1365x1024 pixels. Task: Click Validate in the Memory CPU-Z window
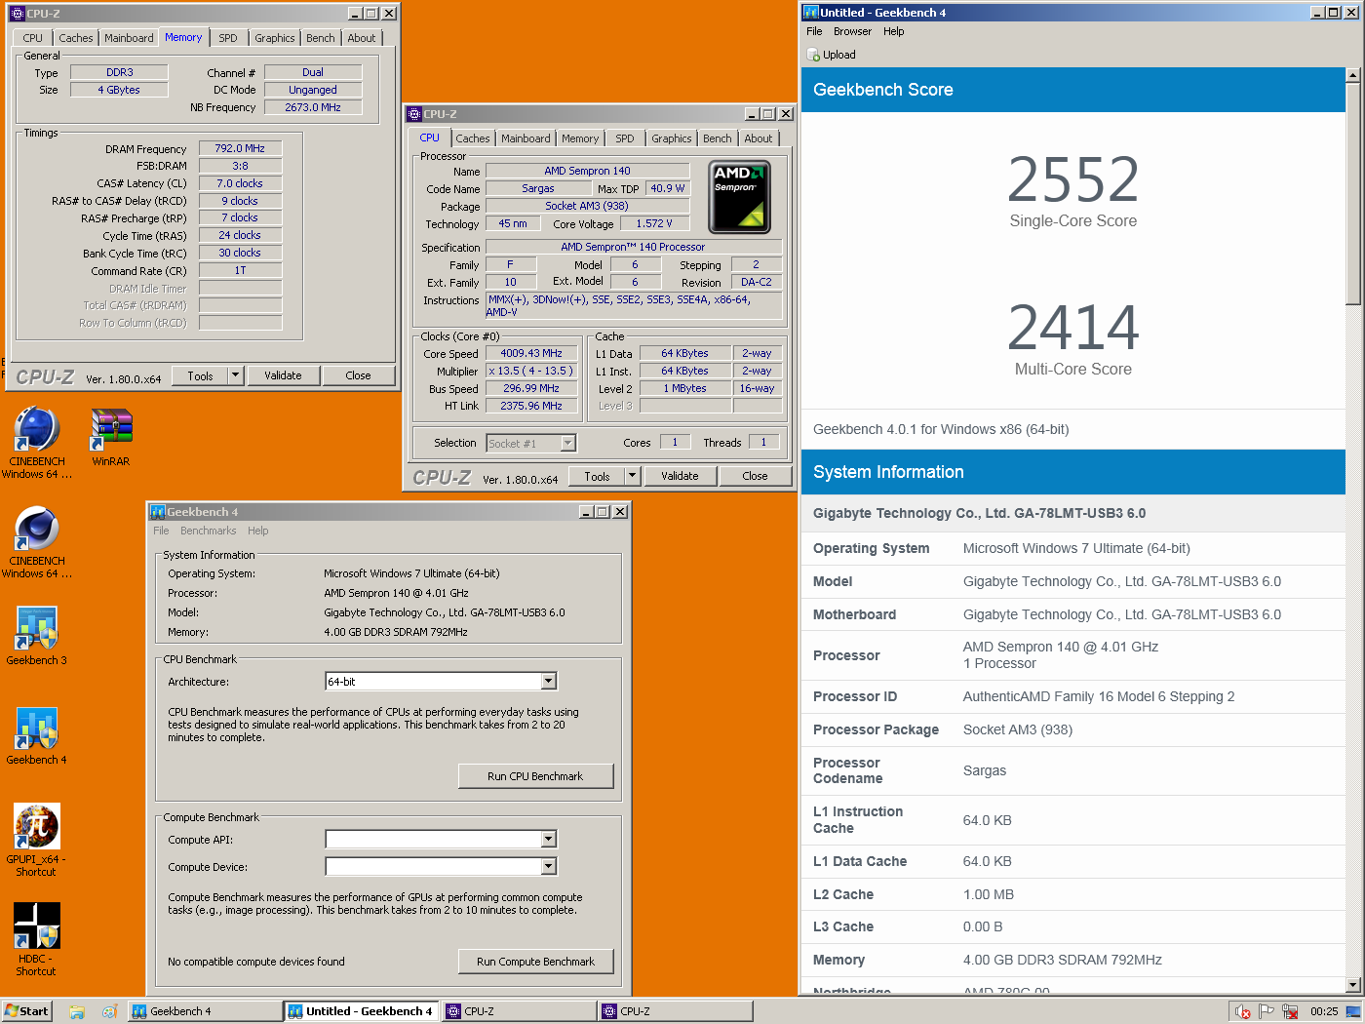[283, 375]
